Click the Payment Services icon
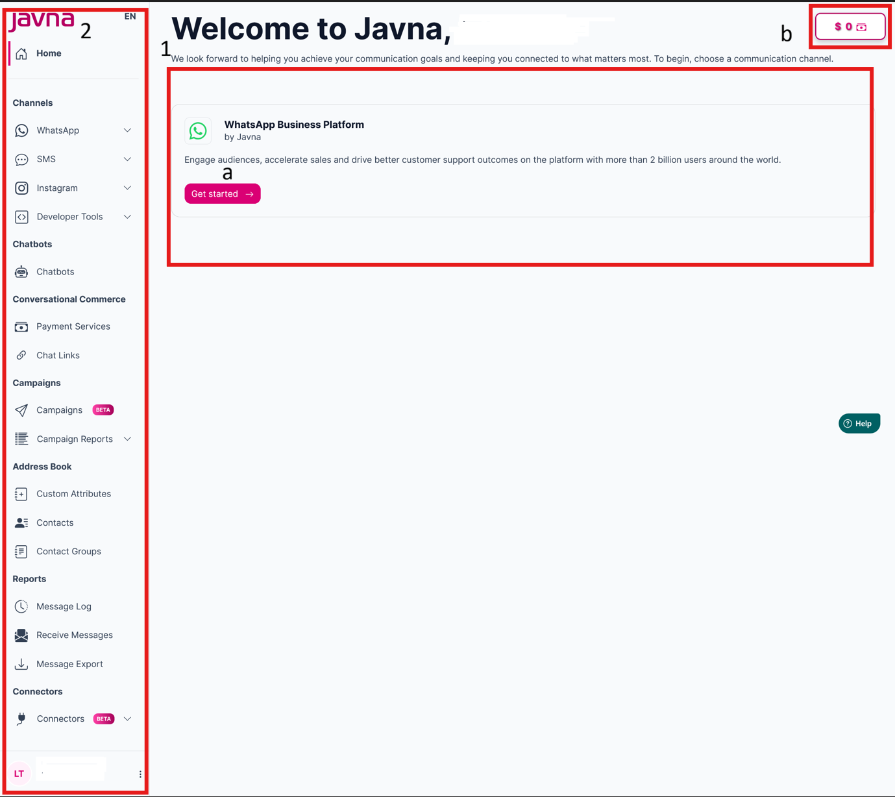Image resolution: width=895 pixels, height=797 pixels. tap(21, 326)
